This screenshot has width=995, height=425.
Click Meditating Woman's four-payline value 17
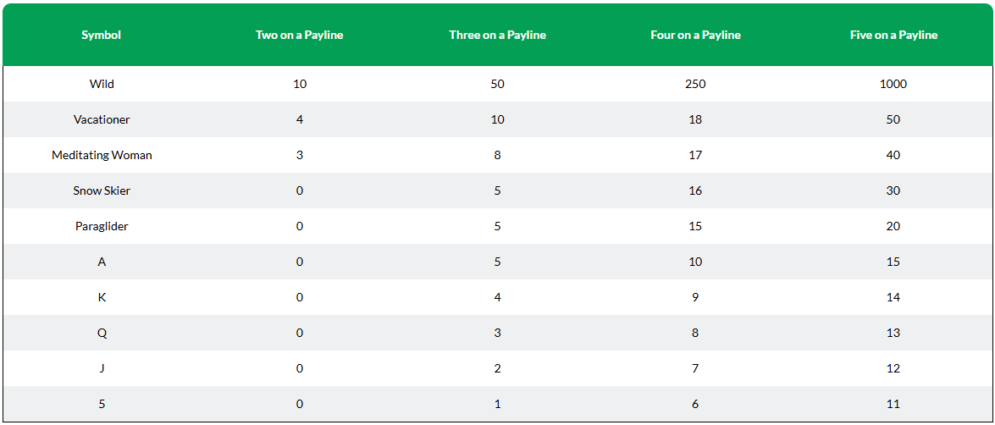pos(695,155)
